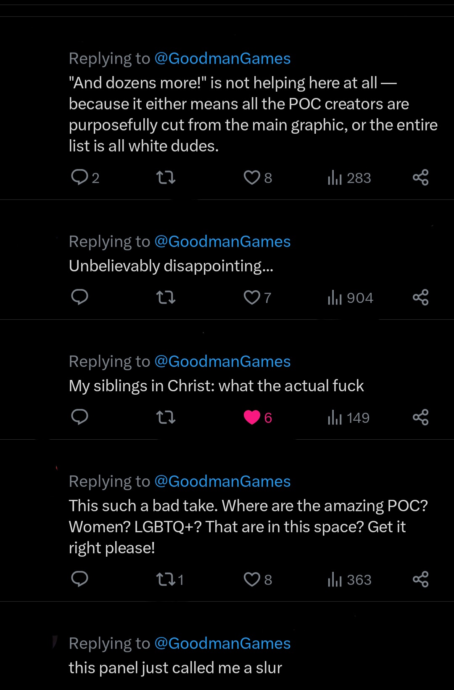Image resolution: width=454 pixels, height=690 pixels.
Task: Reply to the "My siblings in Christ" tweet
Action: pos(79,417)
